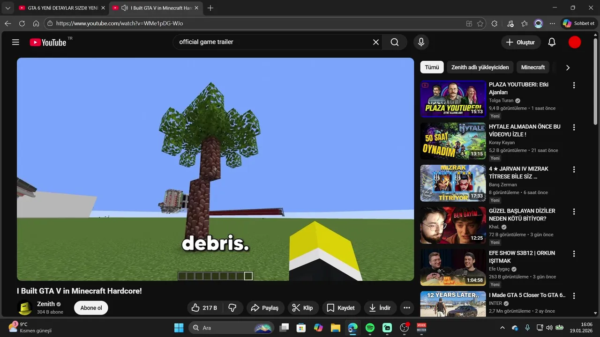Open a new browser tab
This screenshot has width=600, height=337.
coord(210,8)
